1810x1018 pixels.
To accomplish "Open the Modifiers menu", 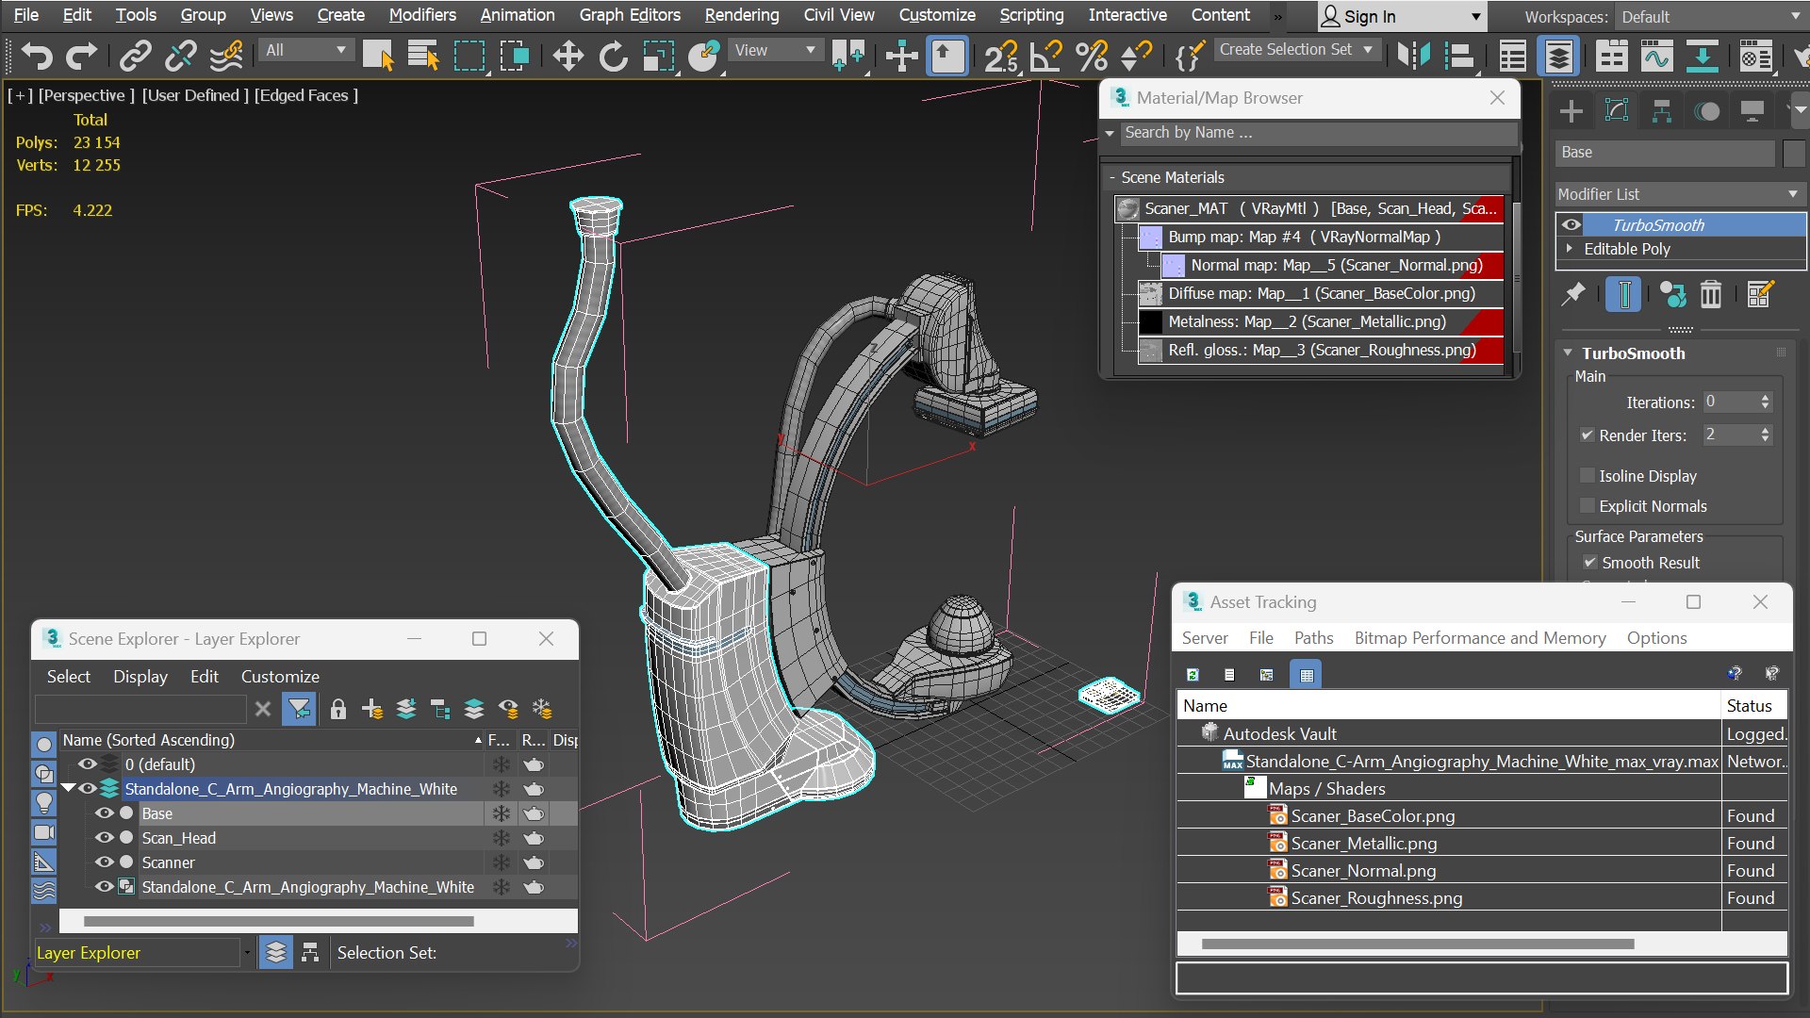I will (x=422, y=15).
